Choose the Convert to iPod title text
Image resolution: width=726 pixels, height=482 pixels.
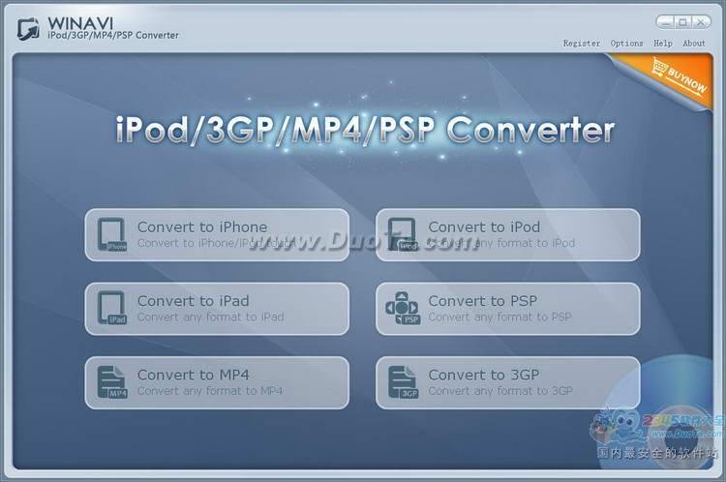click(x=484, y=226)
